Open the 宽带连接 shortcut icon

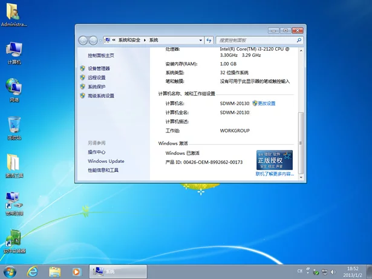15,203
